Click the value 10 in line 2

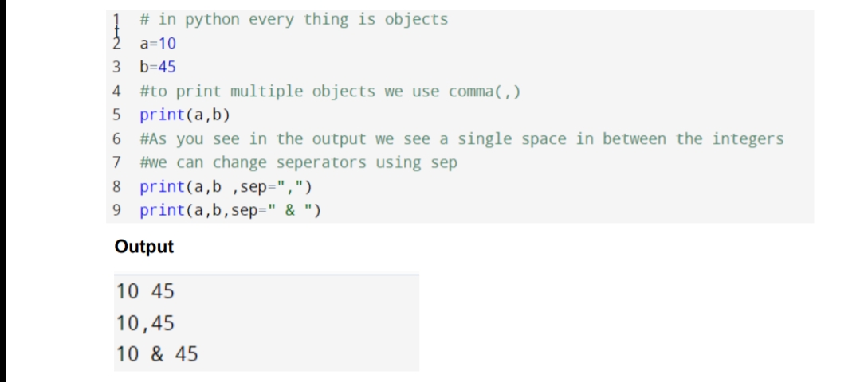[x=167, y=44]
